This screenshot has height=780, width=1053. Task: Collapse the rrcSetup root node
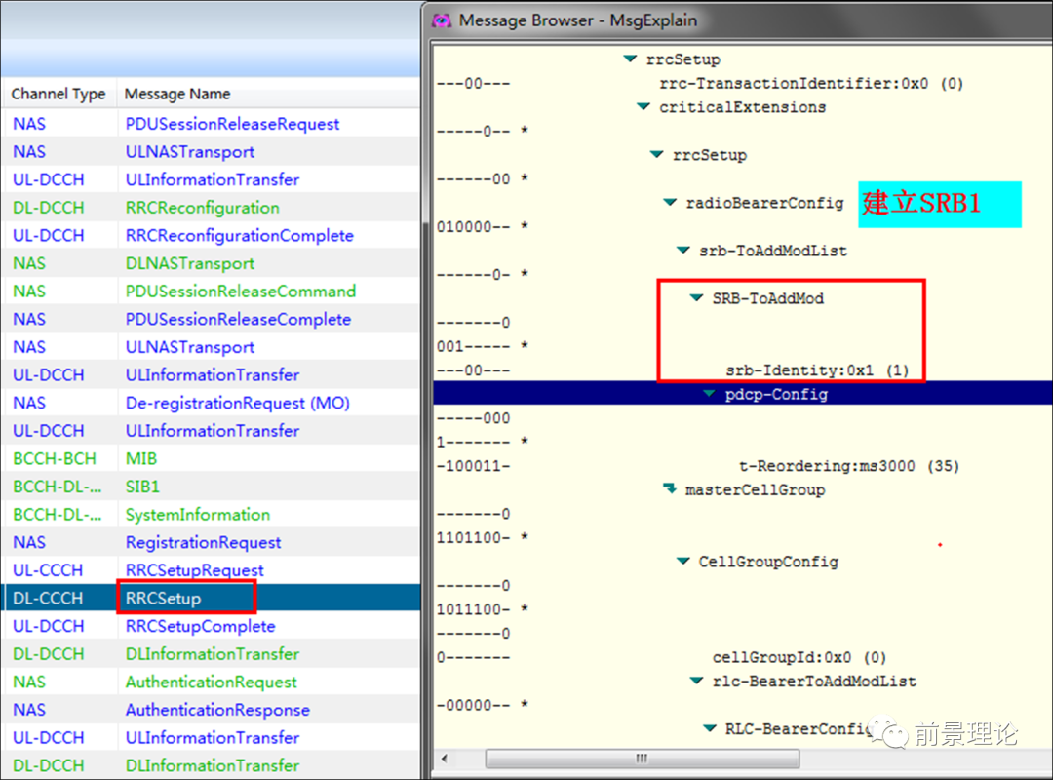(x=630, y=59)
